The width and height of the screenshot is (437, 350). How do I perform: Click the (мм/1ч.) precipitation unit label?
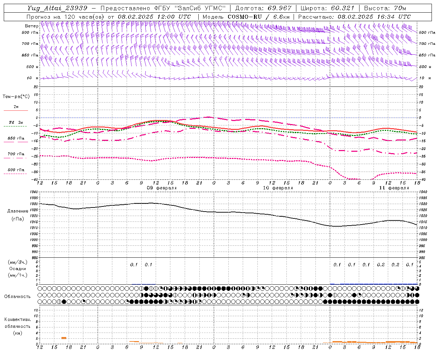click(18, 275)
